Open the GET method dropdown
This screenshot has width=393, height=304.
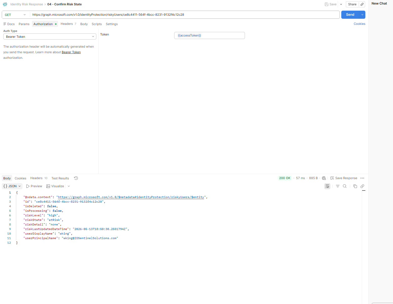pos(15,15)
